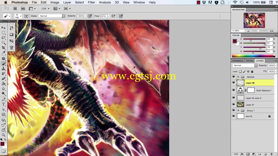Hide the ROCKS group layer
This screenshot has width=278, height=156.
[234, 77]
